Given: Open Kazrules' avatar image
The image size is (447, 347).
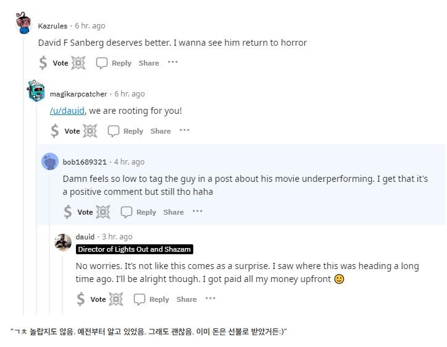Looking at the screenshot, I should tap(23, 23).
